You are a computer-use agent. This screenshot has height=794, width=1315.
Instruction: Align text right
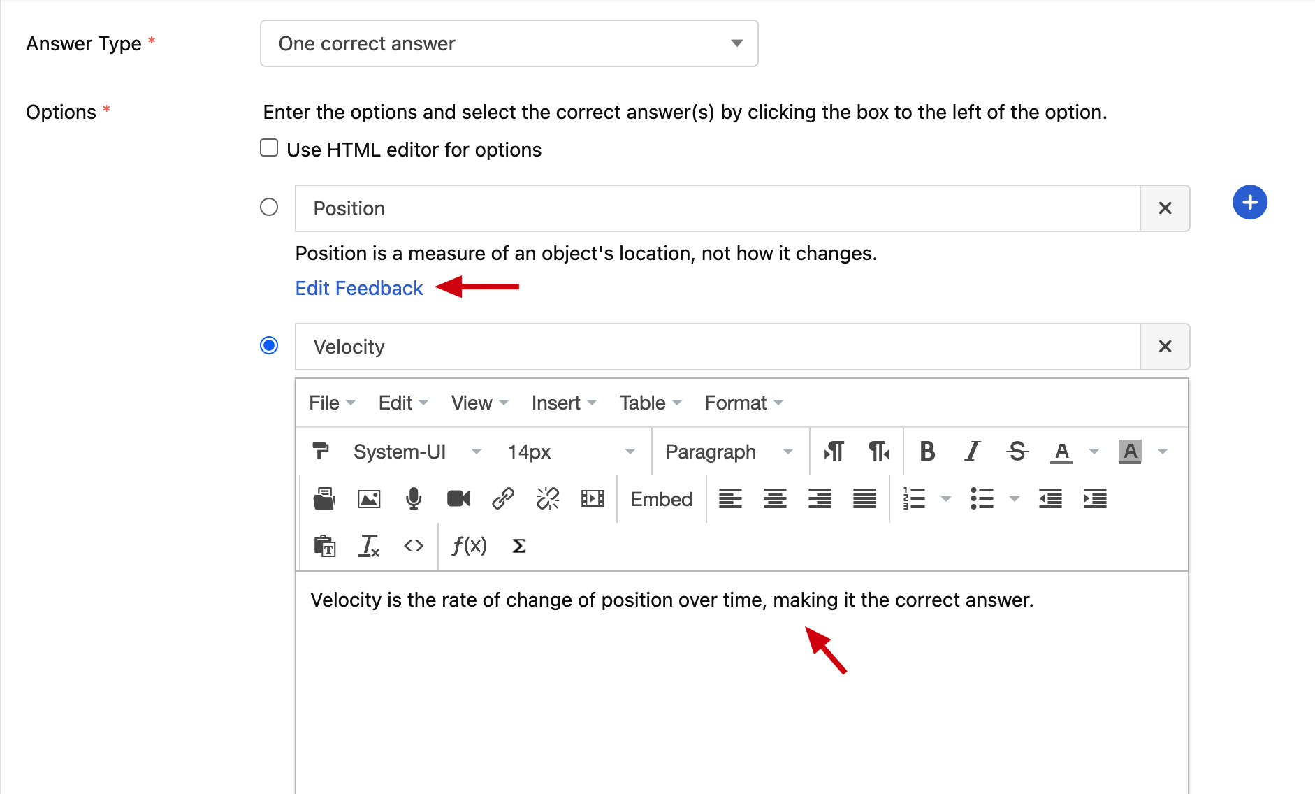(x=820, y=498)
